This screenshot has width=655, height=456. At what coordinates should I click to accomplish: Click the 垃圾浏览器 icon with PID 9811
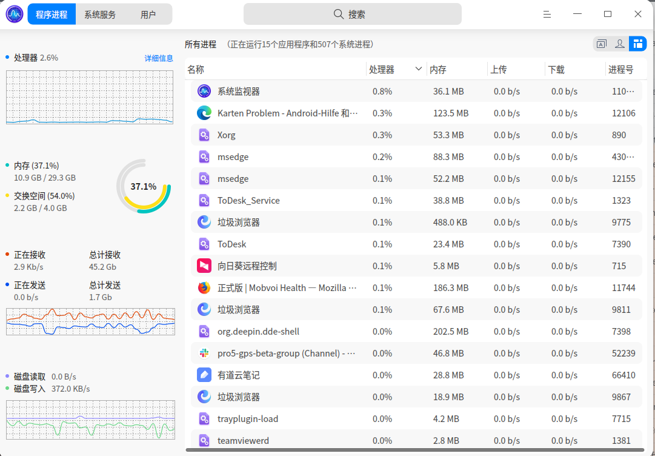pyautogui.click(x=204, y=309)
